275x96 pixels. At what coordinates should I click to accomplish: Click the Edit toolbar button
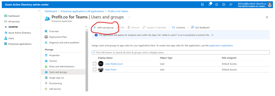(x=121, y=27)
